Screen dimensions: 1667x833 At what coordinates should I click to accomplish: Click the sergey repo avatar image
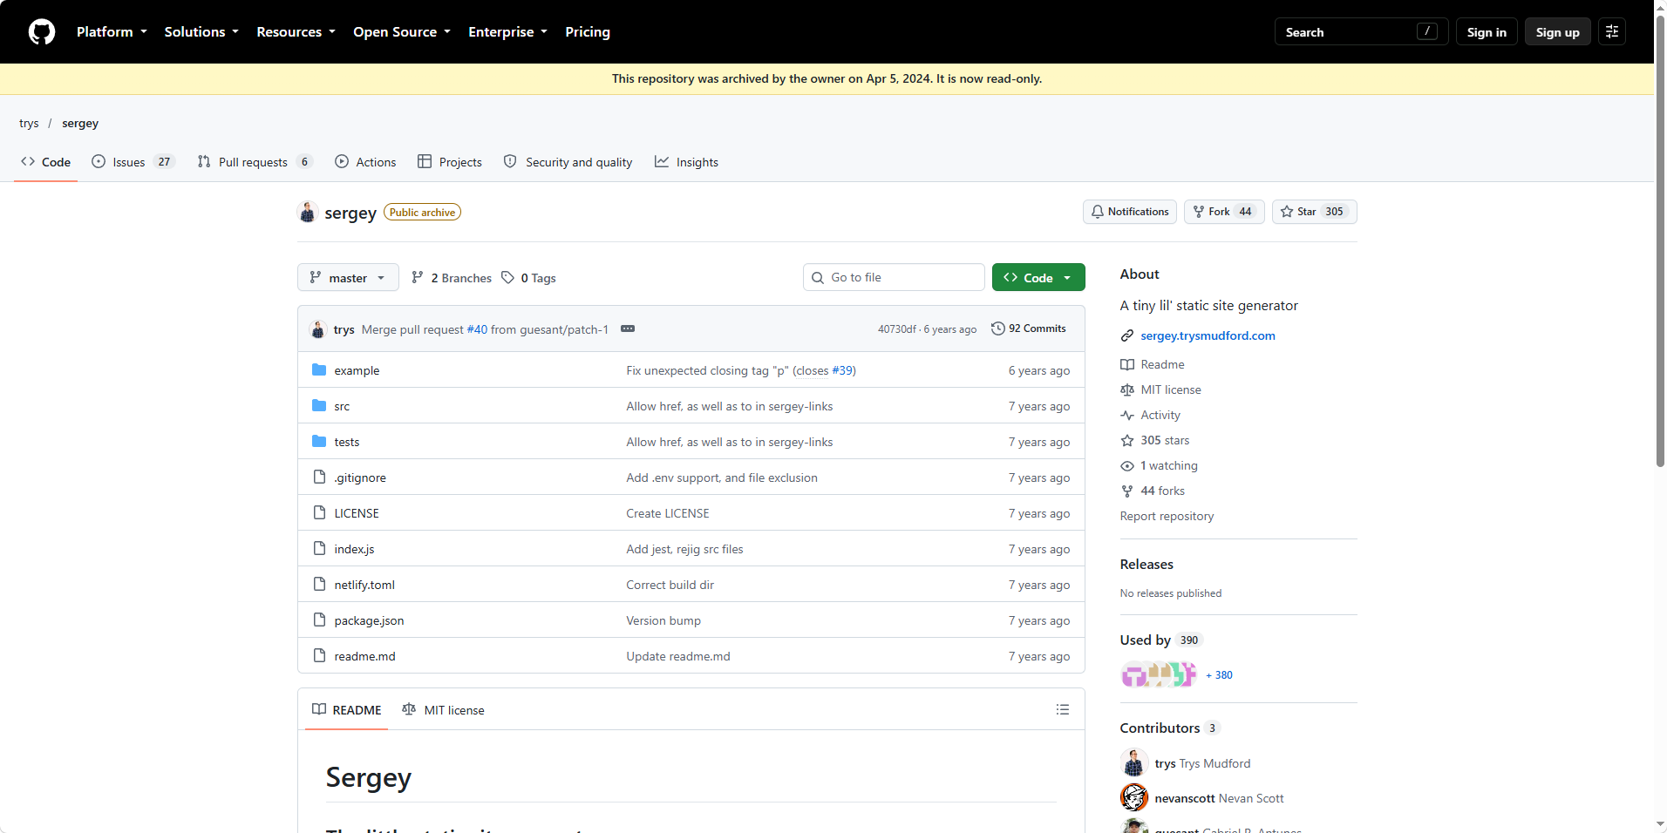[x=307, y=212]
